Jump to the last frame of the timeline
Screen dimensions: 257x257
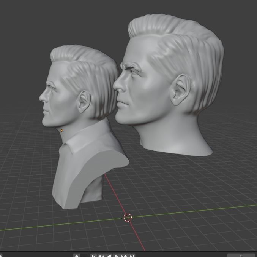pos(132,255)
